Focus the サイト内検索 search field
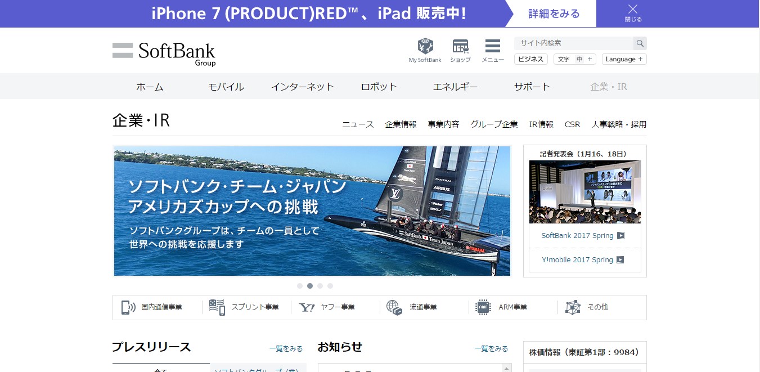Screen dimensions: 760x372 [x=574, y=43]
